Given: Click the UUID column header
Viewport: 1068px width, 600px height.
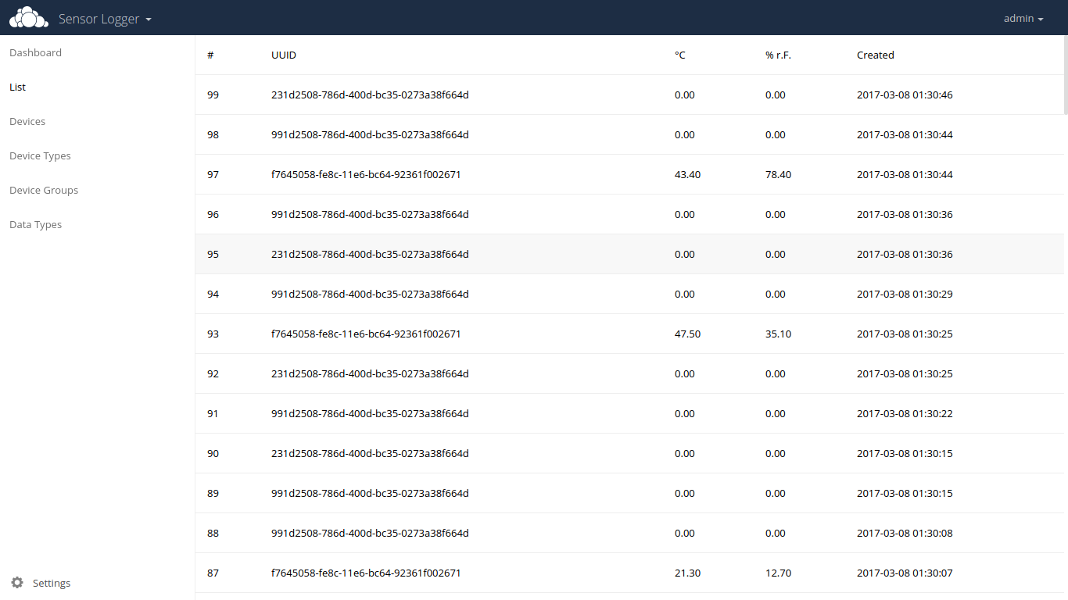Looking at the screenshot, I should click(x=284, y=55).
